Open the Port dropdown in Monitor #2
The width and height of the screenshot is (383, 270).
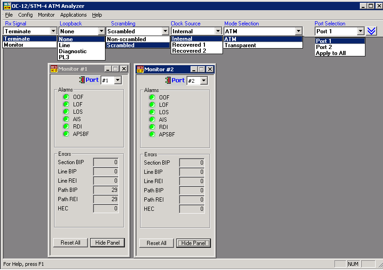coord(204,80)
